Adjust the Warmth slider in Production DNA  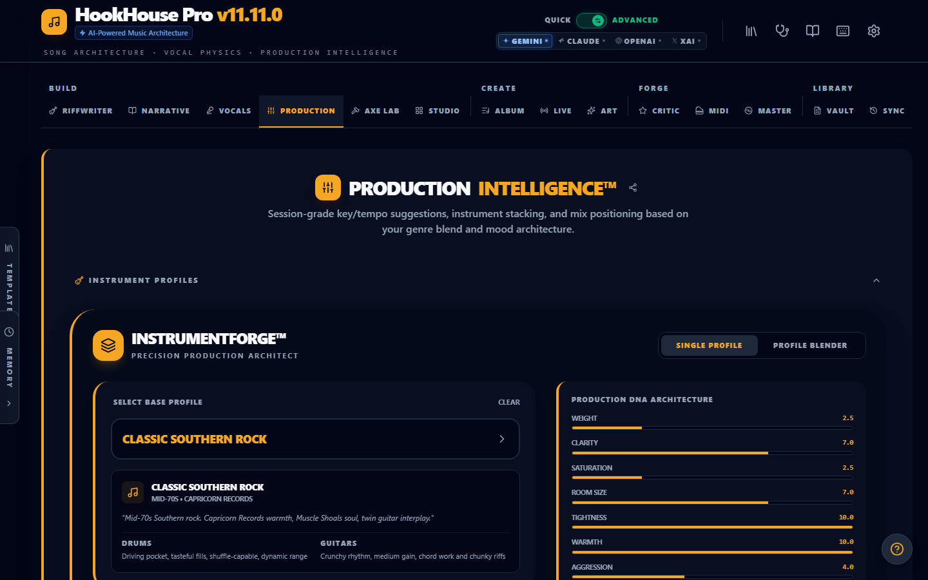pos(712,551)
